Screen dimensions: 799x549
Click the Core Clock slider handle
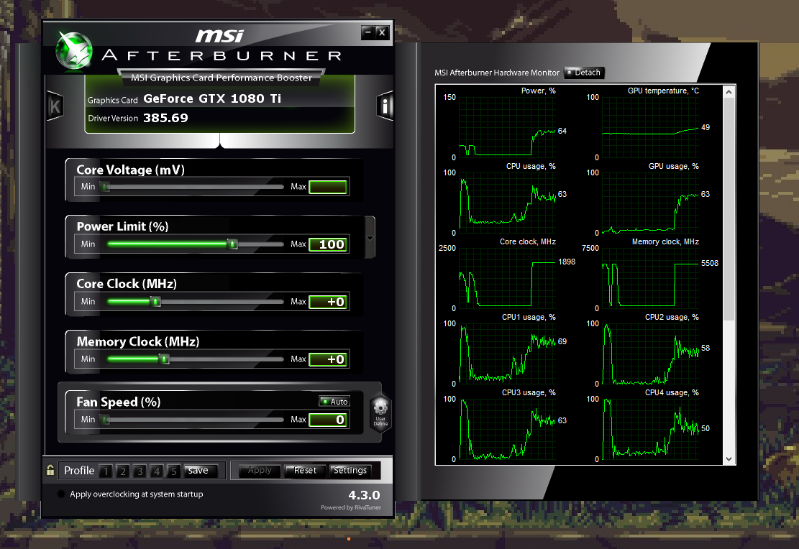156,302
